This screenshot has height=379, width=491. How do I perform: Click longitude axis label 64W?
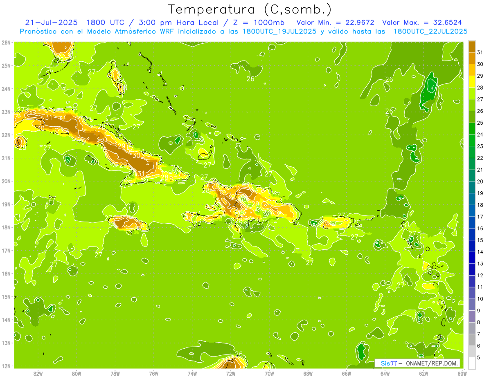pos(385,374)
